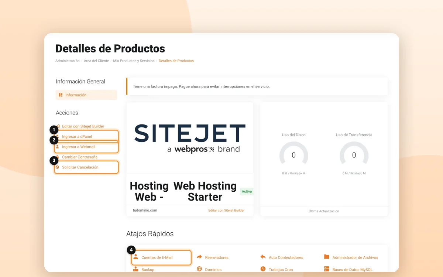Click the tudominio.com domain text
Screen dimensions: 443x277
145,211
